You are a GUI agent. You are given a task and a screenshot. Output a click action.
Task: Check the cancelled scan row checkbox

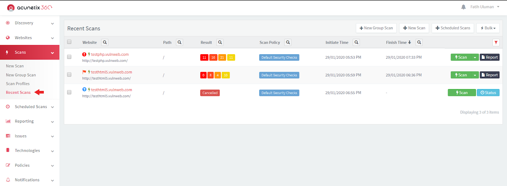click(69, 93)
